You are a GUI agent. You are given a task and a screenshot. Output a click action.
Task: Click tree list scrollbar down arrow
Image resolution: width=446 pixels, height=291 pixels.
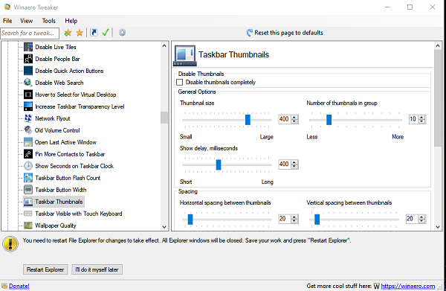[x=164, y=227]
